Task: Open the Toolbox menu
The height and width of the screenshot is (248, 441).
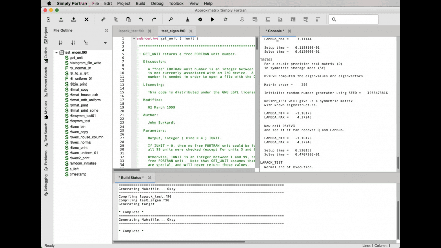Action: click(x=176, y=3)
